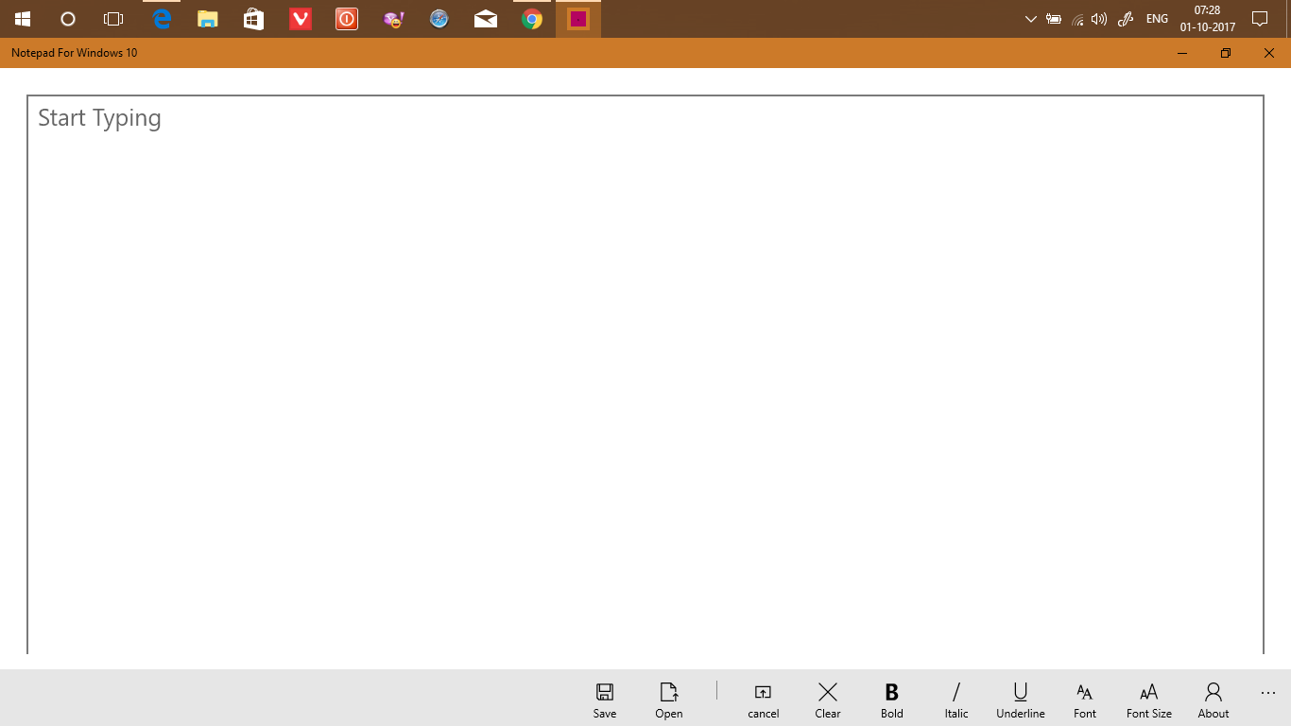
Task: Change the Font Size
Action: coord(1148,700)
